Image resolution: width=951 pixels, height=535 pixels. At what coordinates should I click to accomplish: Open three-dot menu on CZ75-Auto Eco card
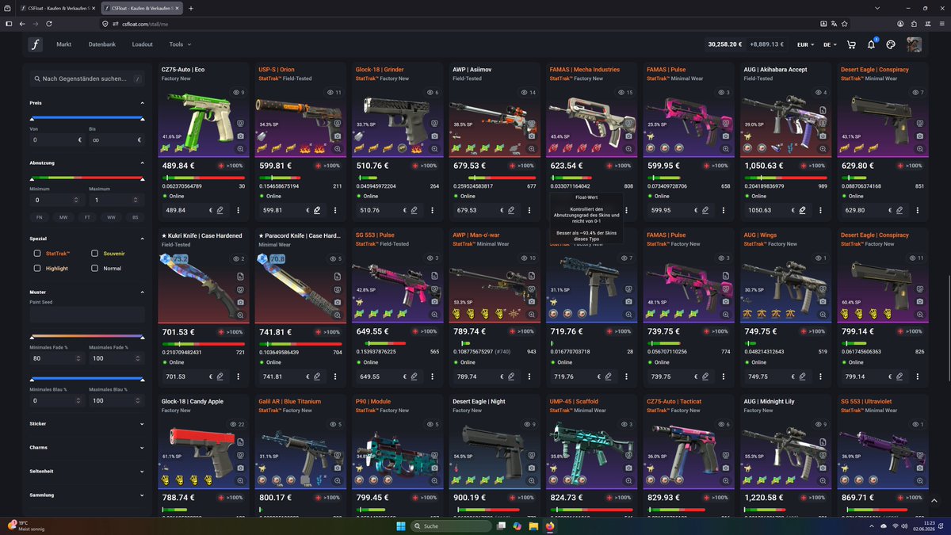(x=238, y=210)
